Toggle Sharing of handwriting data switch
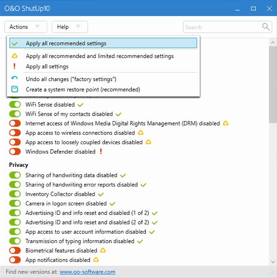 coord(15,175)
